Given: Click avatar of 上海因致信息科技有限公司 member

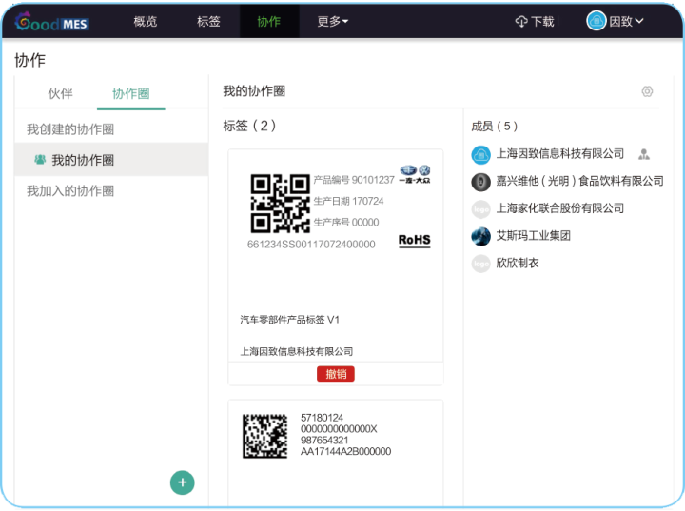Looking at the screenshot, I should [481, 155].
